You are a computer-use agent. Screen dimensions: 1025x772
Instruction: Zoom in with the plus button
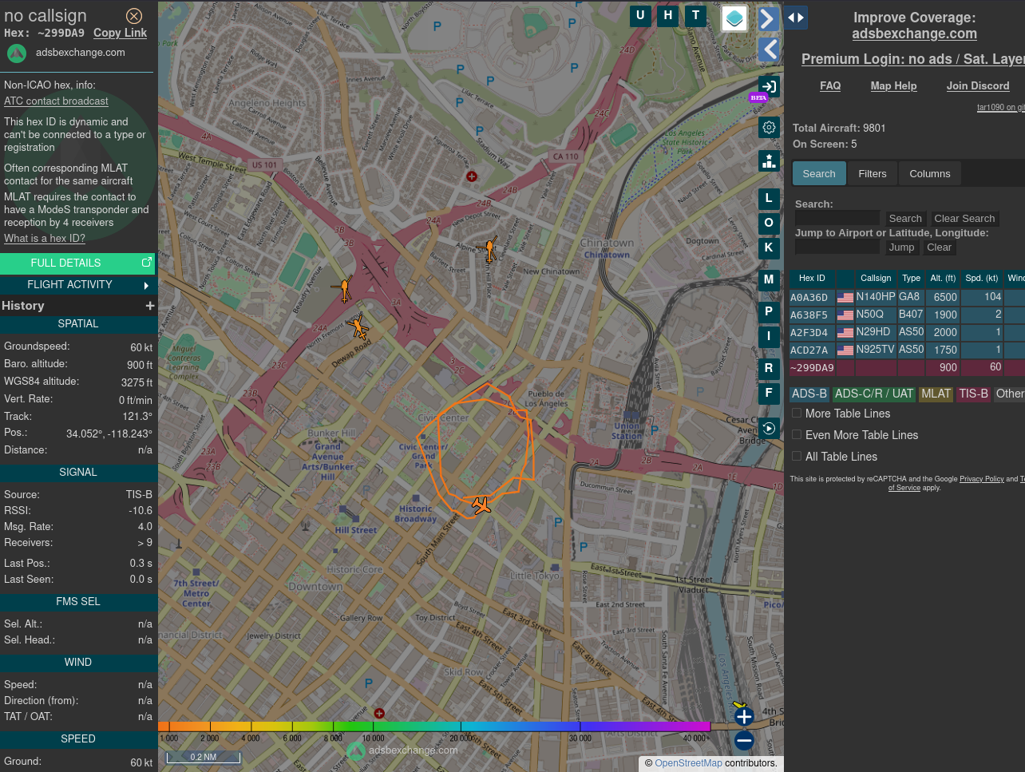click(744, 716)
